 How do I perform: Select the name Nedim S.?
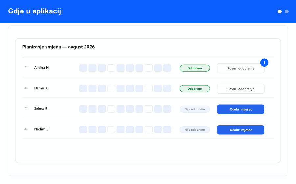click(x=41, y=129)
